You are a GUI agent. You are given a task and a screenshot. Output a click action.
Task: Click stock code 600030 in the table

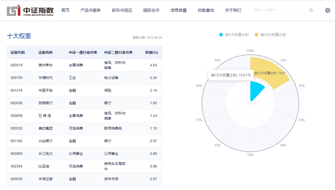tap(16, 179)
